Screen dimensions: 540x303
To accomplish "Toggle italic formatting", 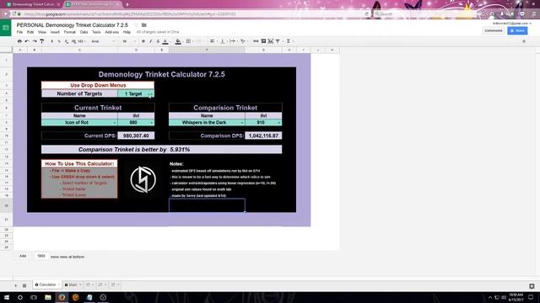I will (x=150, y=41).
